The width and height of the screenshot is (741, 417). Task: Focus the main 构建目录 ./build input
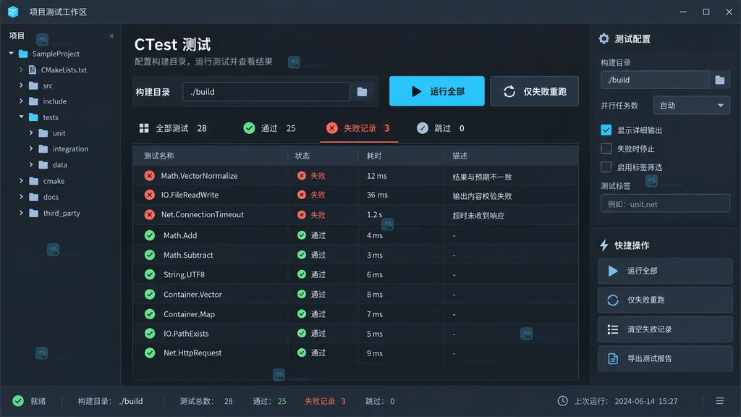266,92
